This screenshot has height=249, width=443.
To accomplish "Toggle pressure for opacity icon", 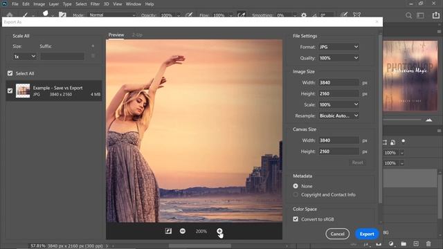I will (189, 15).
